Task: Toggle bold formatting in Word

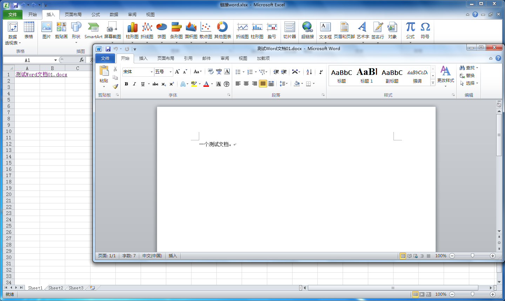Action: pos(126,84)
